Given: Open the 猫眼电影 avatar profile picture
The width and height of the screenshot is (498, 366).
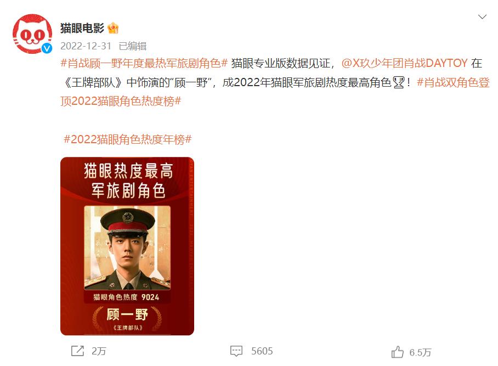Looking at the screenshot, I should 32,33.
